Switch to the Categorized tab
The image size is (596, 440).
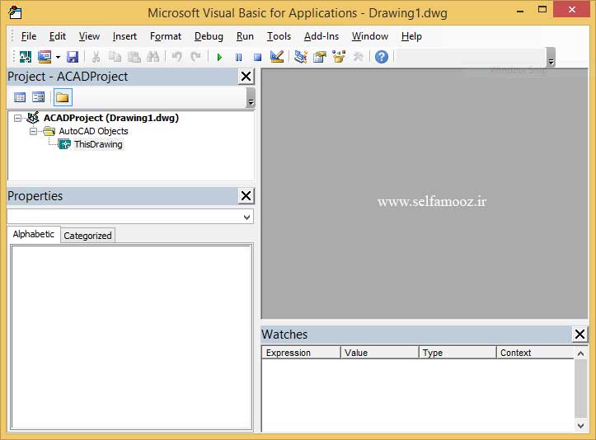click(87, 236)
